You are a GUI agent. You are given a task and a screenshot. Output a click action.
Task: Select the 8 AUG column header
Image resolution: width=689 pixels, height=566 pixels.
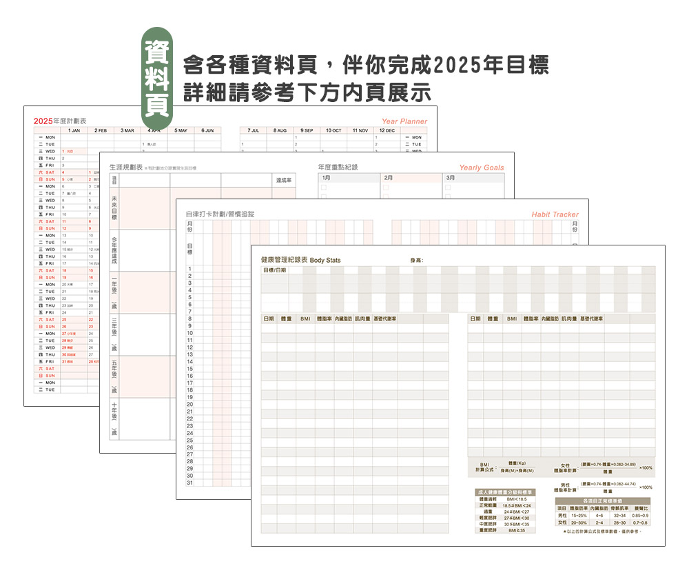280,130
